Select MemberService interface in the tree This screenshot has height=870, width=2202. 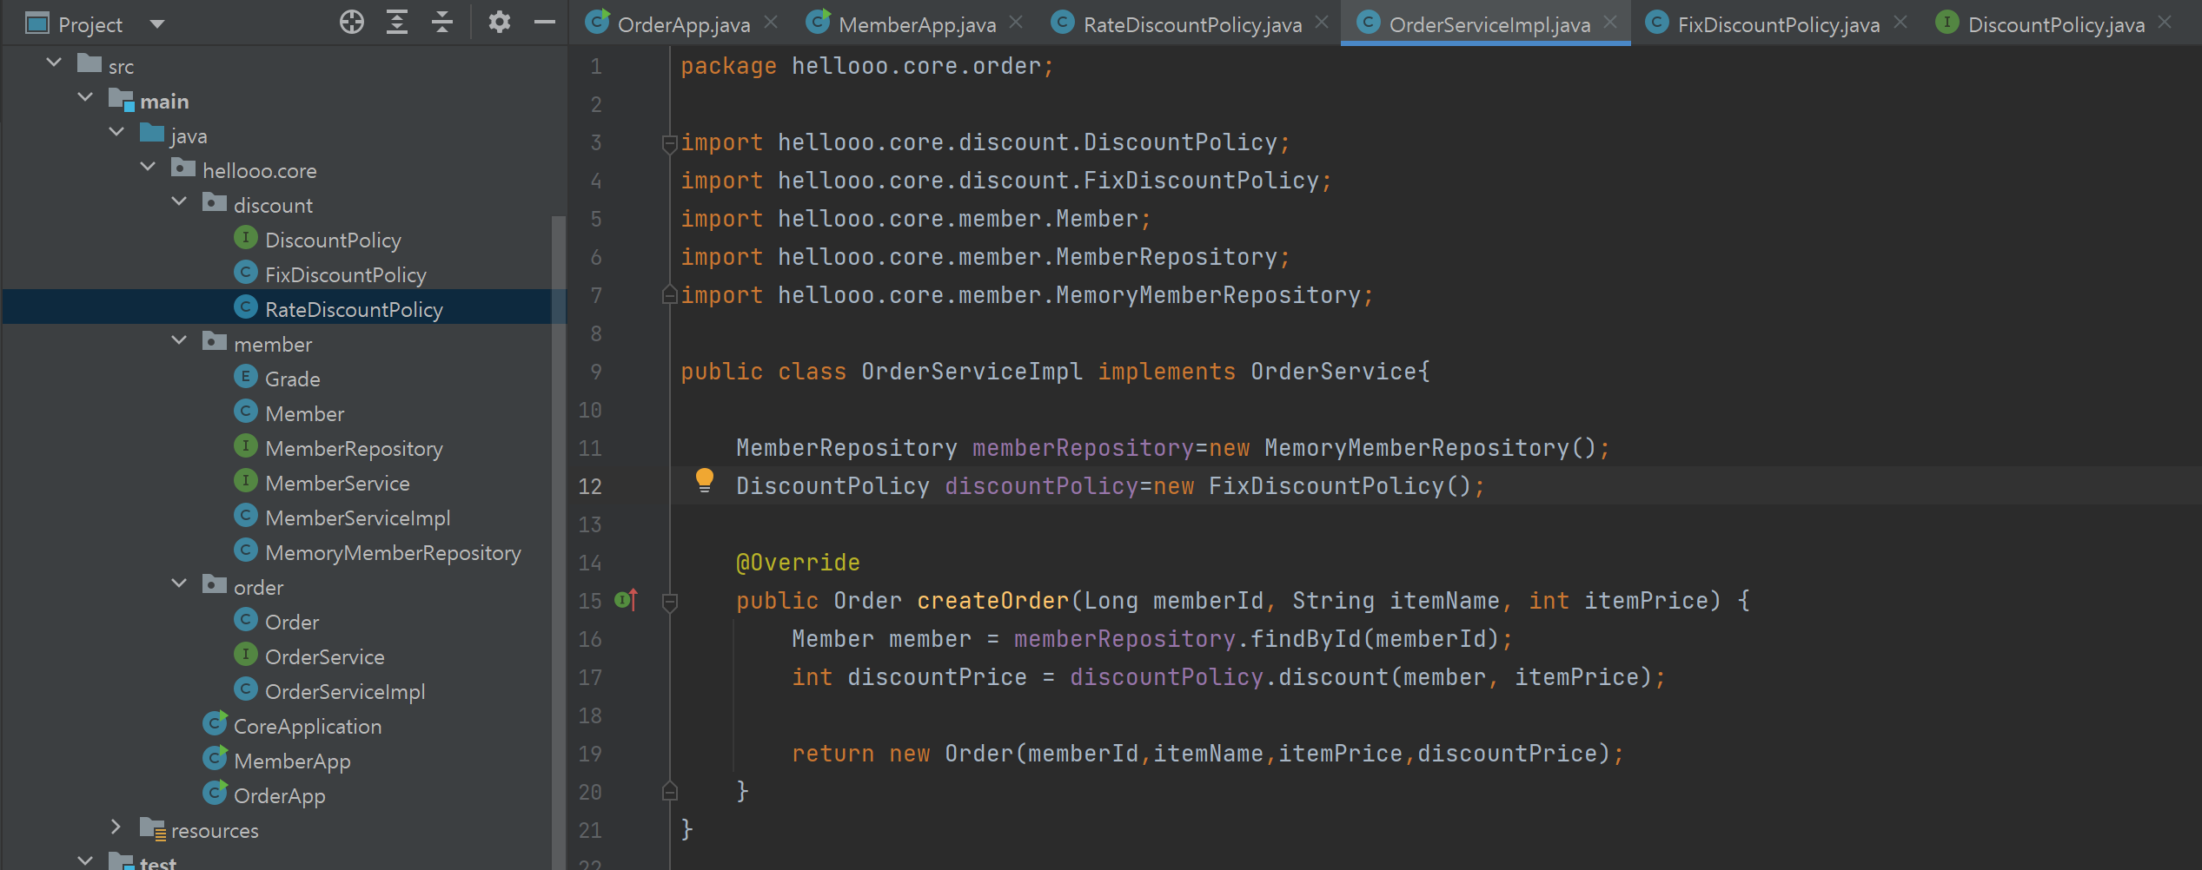pyautogui.click(x=337, y=483)
